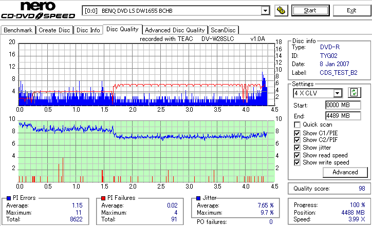Open the Create Disc tab
The image size is (372, 226).
click(x=54, y=30)
